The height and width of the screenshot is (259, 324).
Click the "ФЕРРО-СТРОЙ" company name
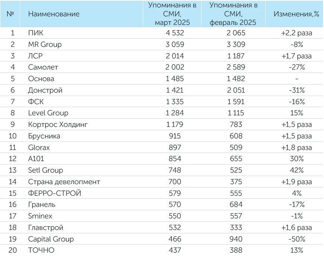54,194
